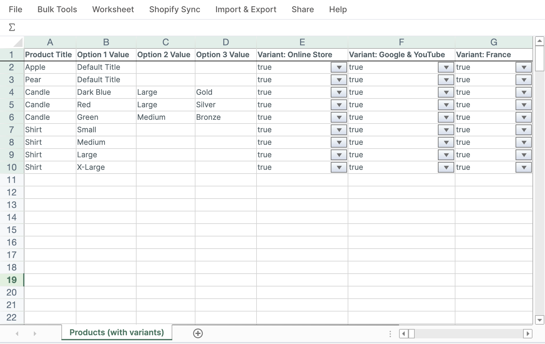Open France dropdown in row 4

[524, 92]
